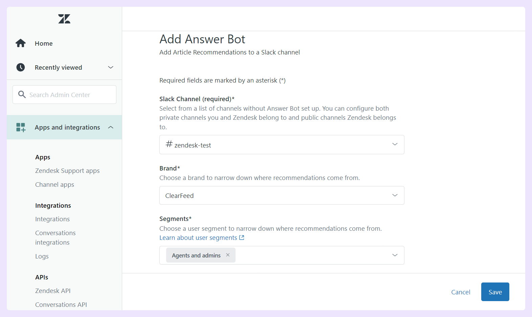
Task: Click the Apps and integrations grid icon
Action: (x=21, y=127)
